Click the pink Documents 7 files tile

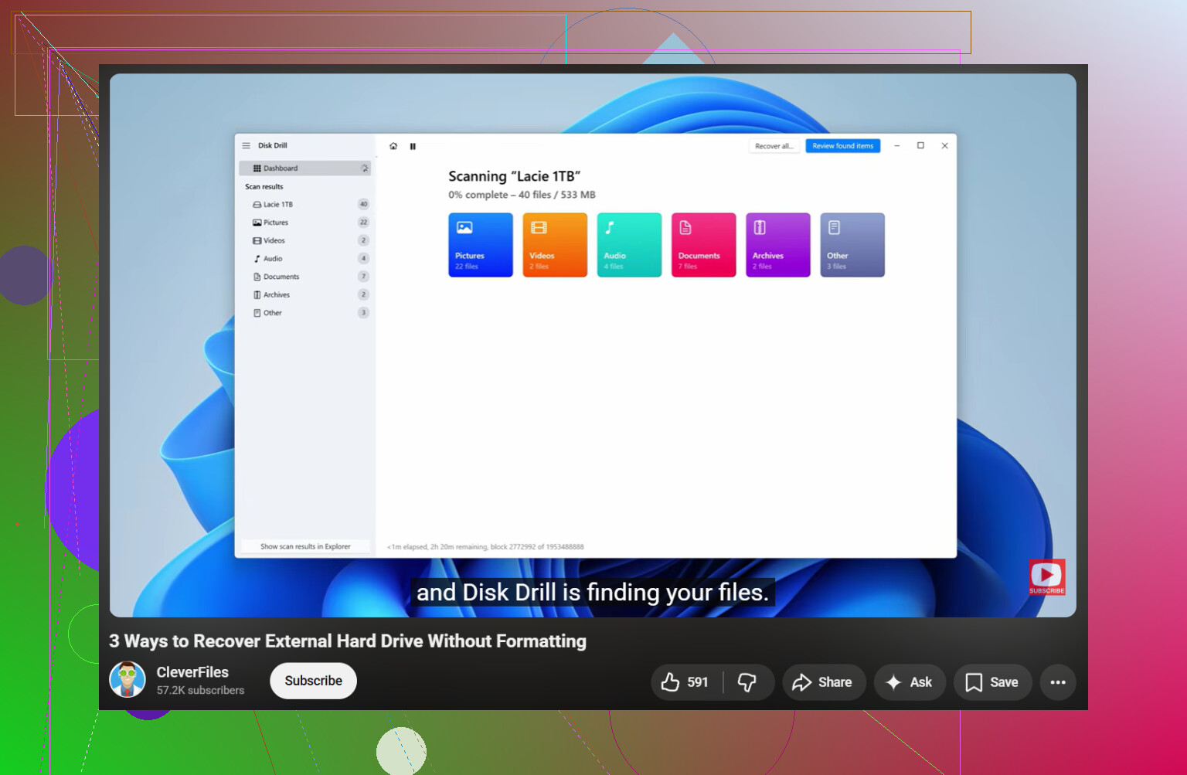[703, 245]
